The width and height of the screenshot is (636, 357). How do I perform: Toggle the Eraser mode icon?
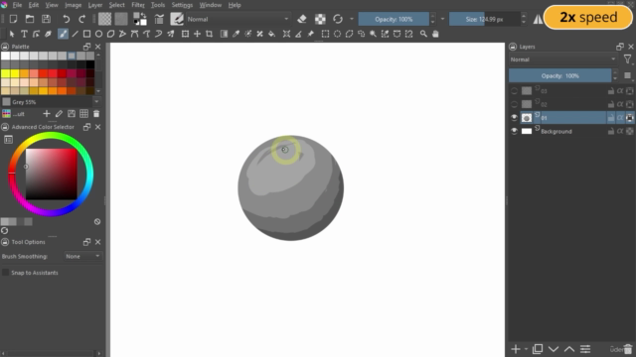pos(302,19)
